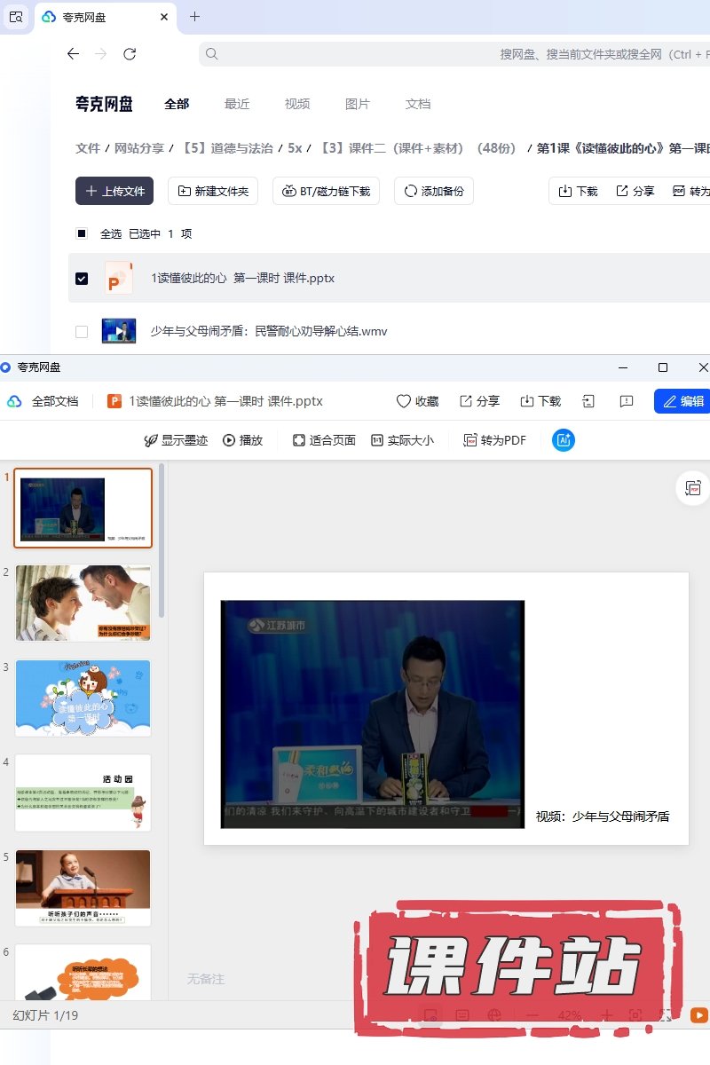The height and width of the screenshot is (1065, 710).
Task: Click the feedback report icon beside 下载
Action: click(x=627, y=401)
